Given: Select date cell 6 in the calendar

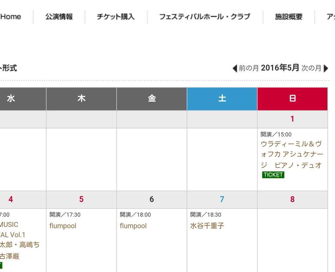Looking at the screenshot, I should [152, 200].
